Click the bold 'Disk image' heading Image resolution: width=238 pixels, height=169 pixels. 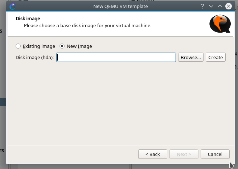pyautogui.click(x=28, y=18)
